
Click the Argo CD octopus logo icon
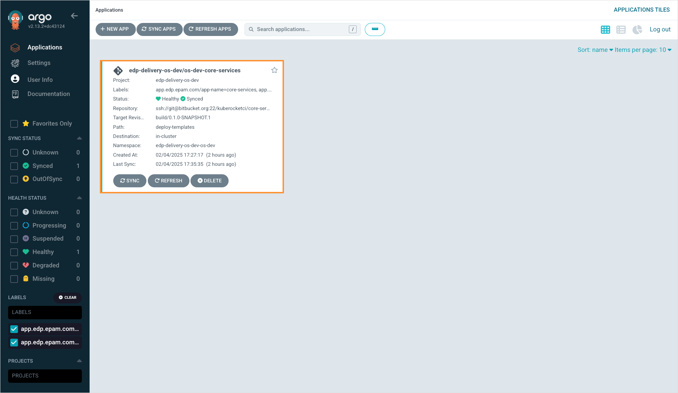click(16, 19)
